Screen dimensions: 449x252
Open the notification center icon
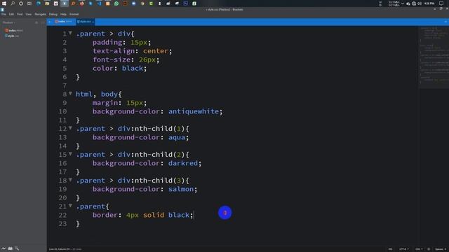pos(441,3)
